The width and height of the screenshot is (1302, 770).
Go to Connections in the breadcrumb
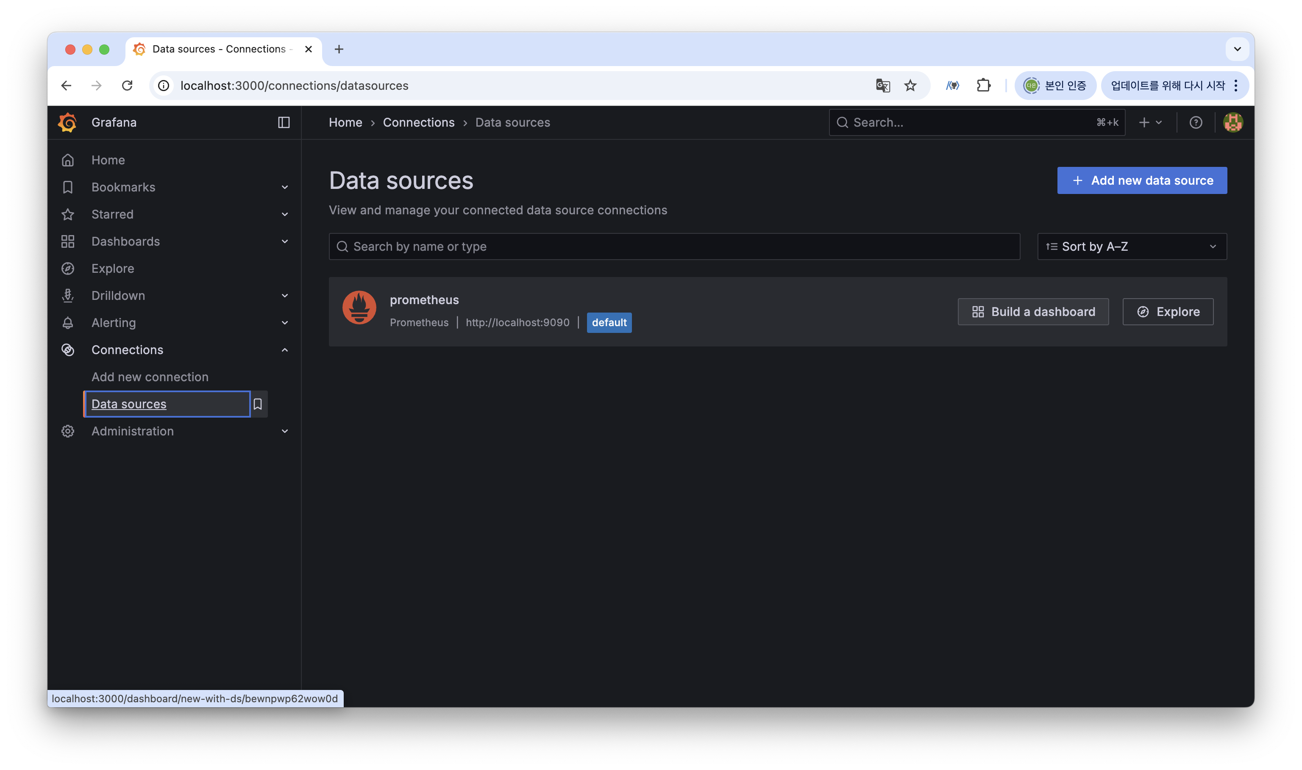(418, 122)
